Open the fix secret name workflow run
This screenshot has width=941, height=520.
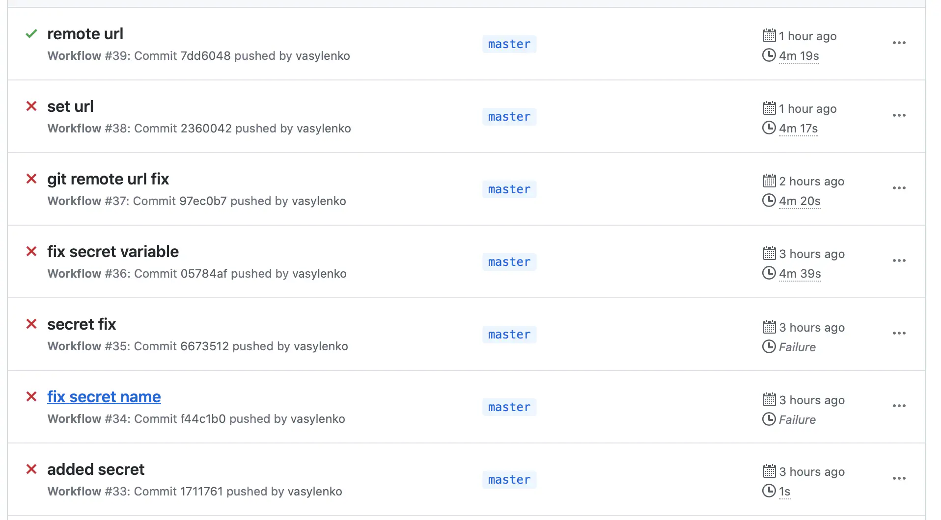point(104,397)
